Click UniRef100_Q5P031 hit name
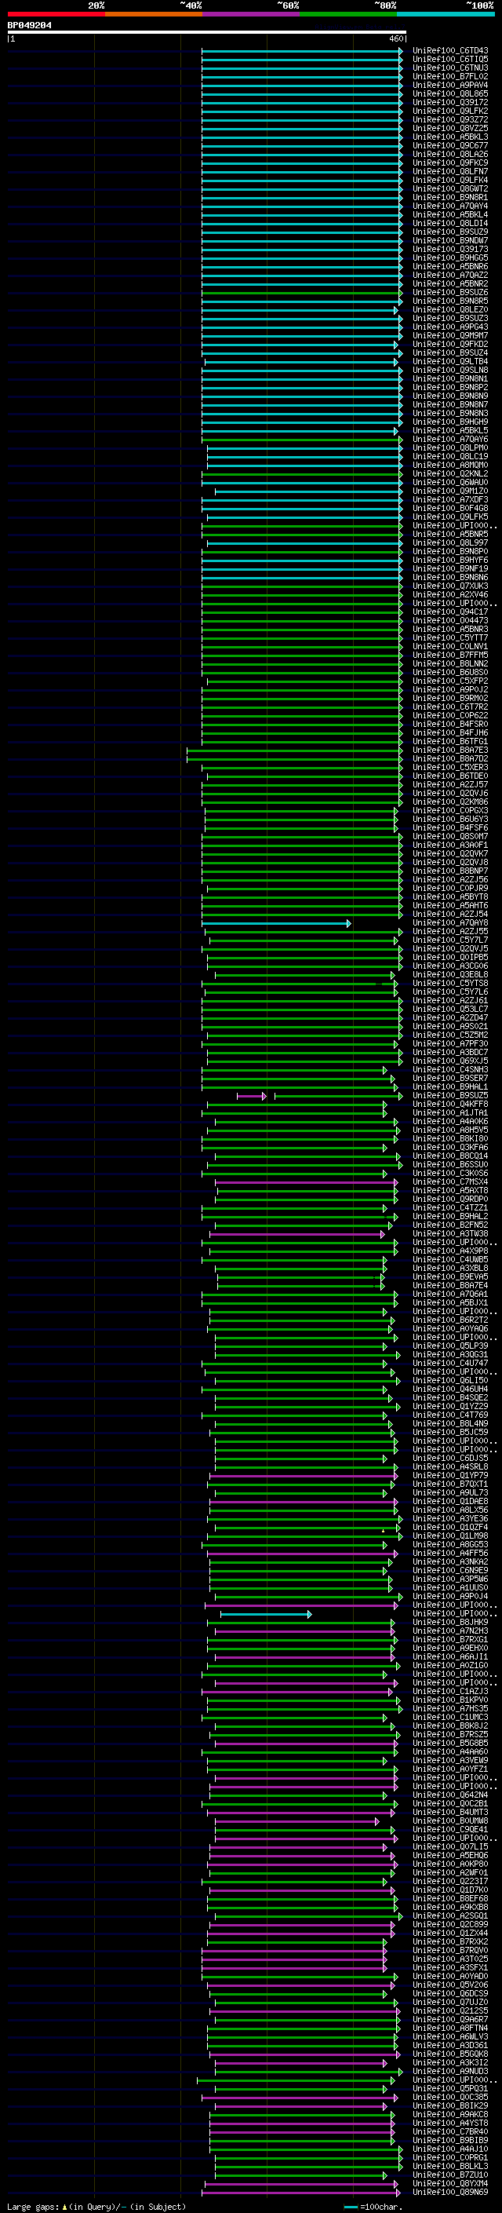This screenshot has width=502, height=2213. 450,2089
